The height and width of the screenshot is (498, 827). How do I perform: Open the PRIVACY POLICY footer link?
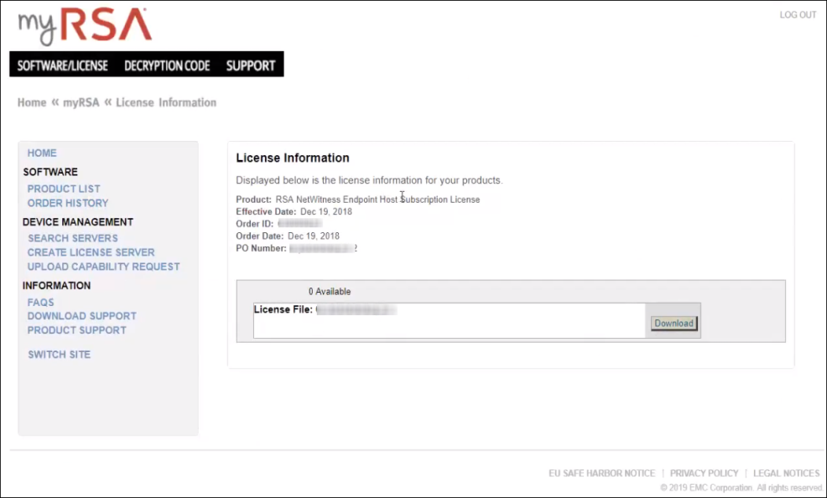(x=704, y=474)
